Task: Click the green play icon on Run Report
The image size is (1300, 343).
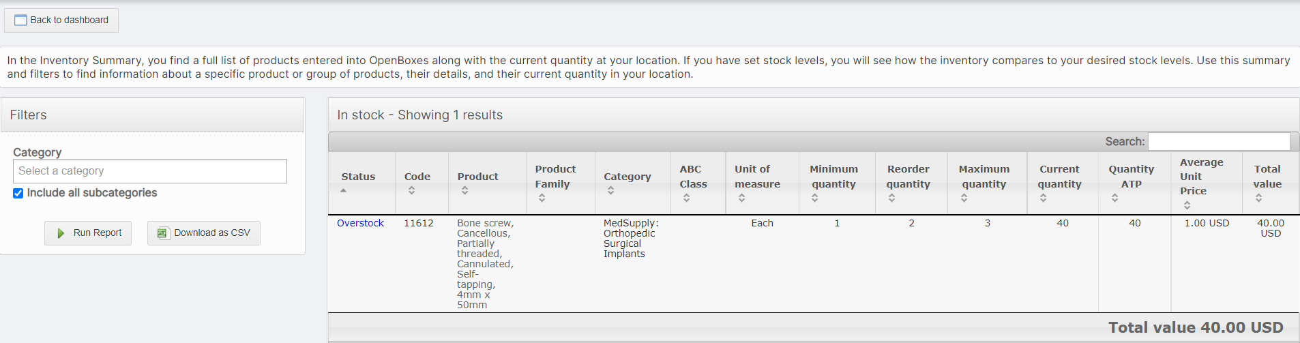Action: tap(61, 233)
